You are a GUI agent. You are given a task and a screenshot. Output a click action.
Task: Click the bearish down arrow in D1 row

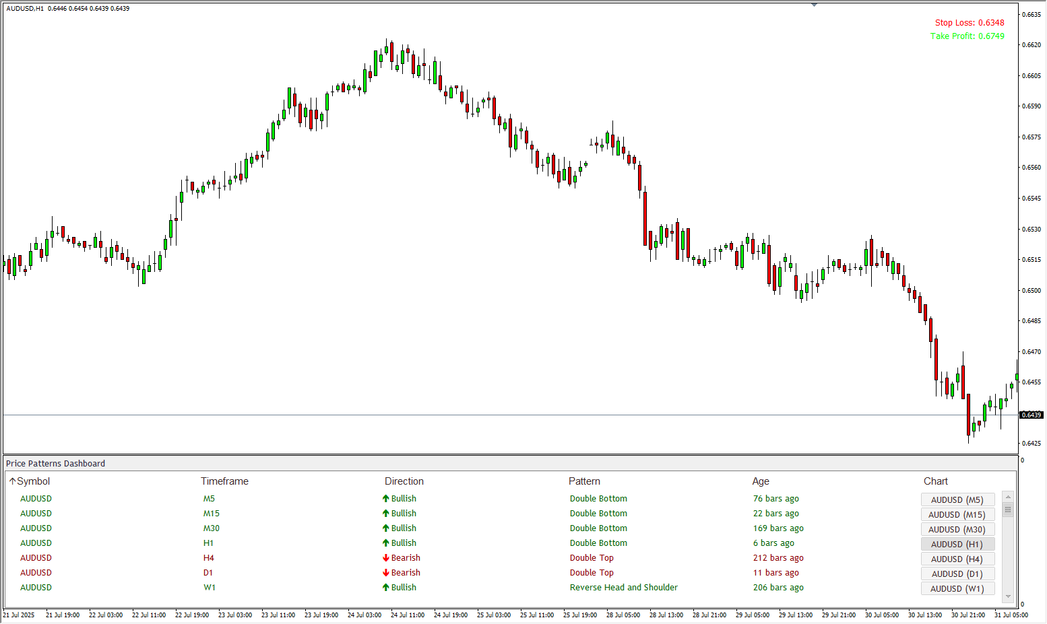coord(386,573)
